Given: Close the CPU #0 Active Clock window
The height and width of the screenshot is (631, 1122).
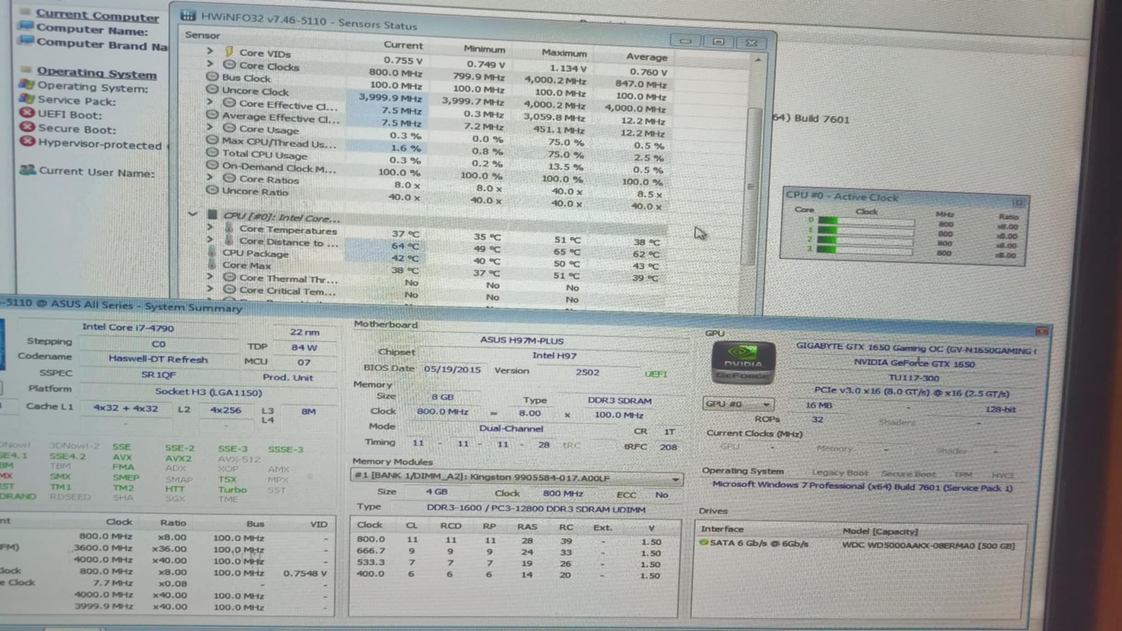Looking at the screenshot, I should click(1018, 202).
